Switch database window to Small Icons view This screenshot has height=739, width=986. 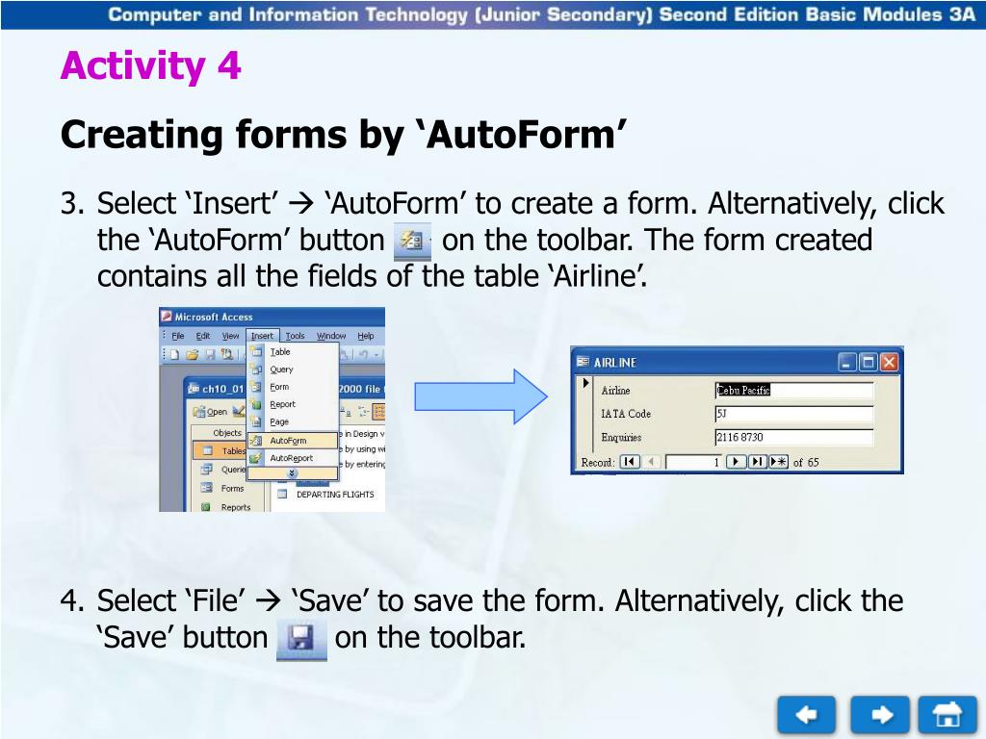[363, 412]
